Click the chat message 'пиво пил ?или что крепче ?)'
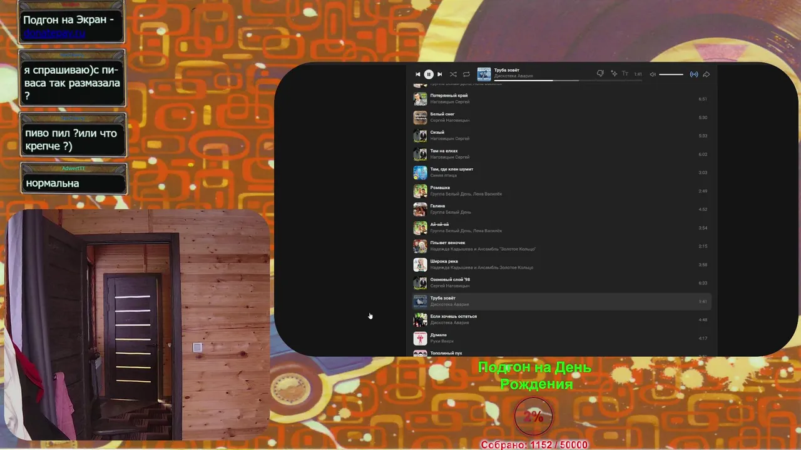The width and height of the screenshot is (801, 450). click(x=71, y=139)
